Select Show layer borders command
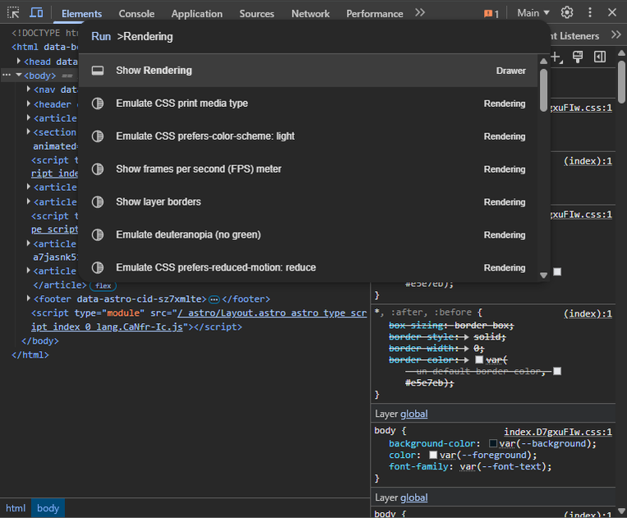This screenshot has height=518, width=627. point(308,202)
